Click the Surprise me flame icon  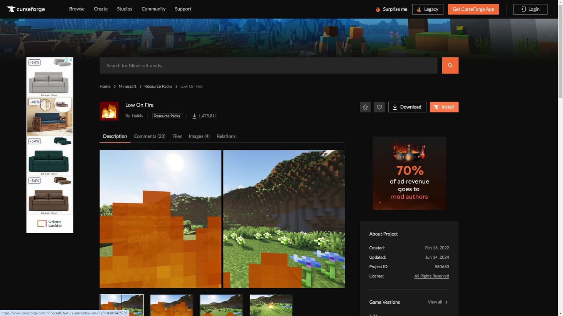click(377, 9)
